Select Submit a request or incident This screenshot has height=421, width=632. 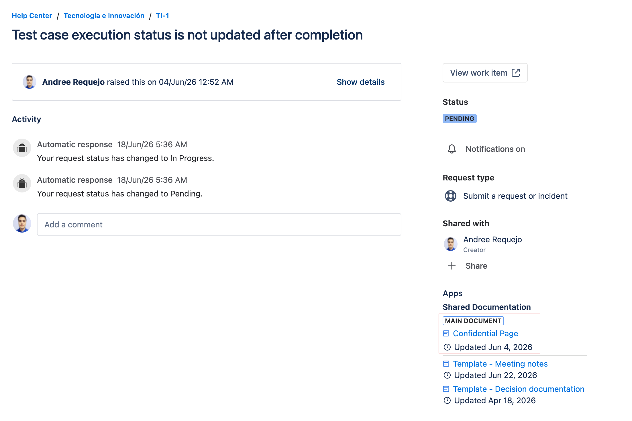(515, 196)
